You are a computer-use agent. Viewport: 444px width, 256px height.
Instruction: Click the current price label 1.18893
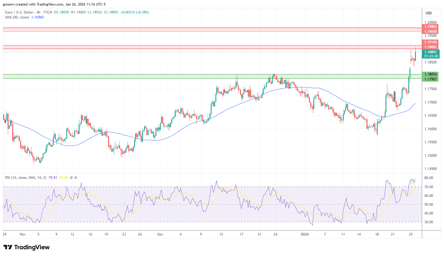tap(431, 52)
